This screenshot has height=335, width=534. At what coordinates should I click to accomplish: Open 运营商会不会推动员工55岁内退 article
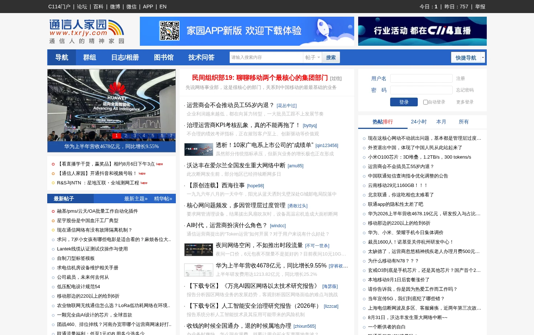tap(230, 105)
